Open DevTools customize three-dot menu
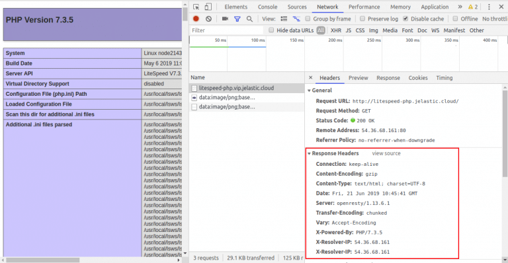The image size is (508, 263). click(489, 7)
